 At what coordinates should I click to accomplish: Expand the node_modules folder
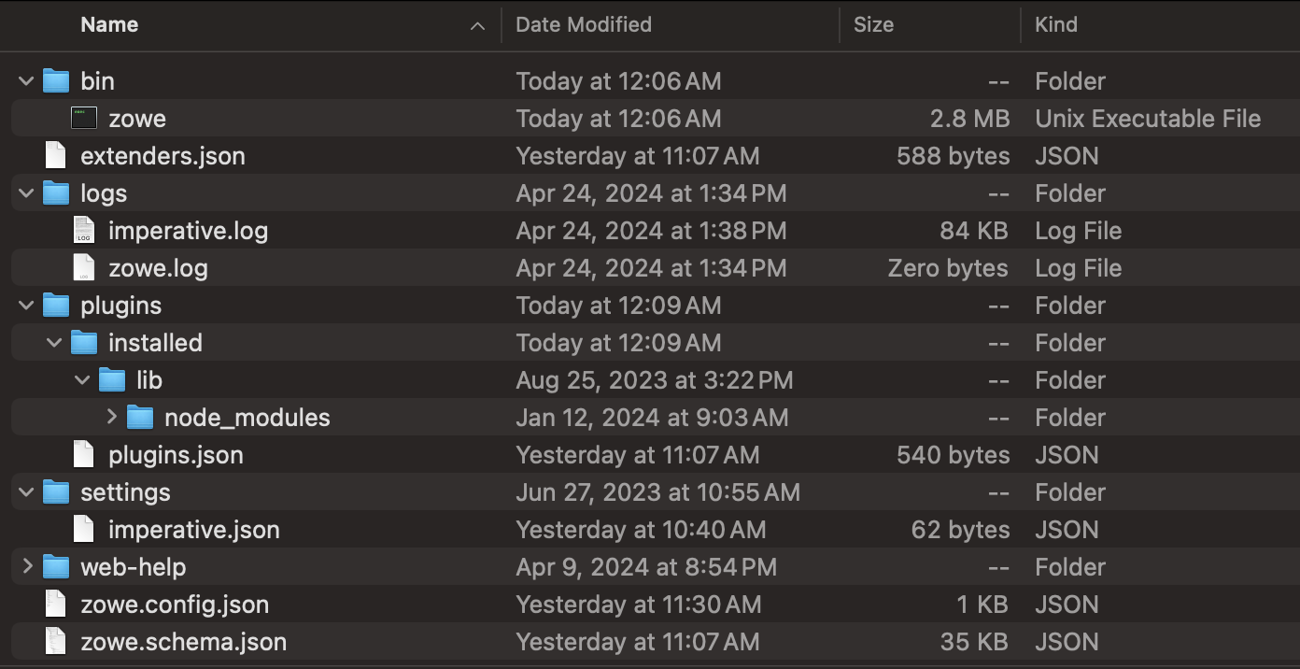coord(111,417)
